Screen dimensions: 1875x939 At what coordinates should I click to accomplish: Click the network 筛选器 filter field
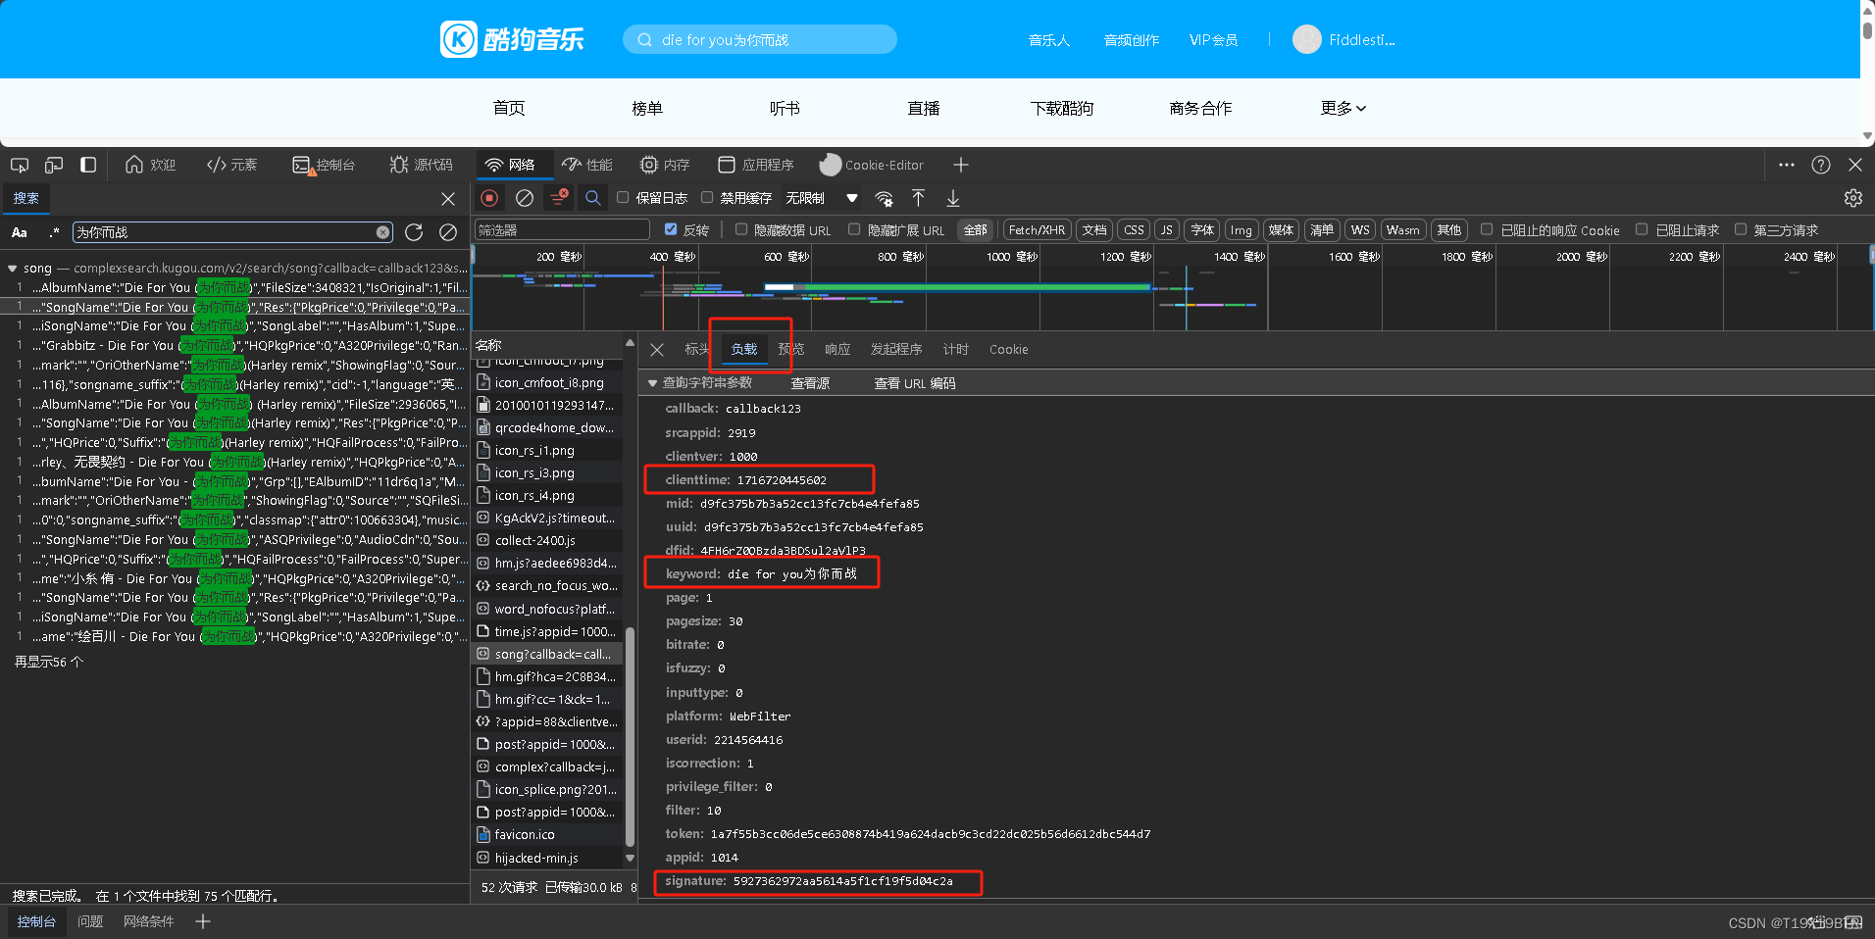(x=562, y=230)
